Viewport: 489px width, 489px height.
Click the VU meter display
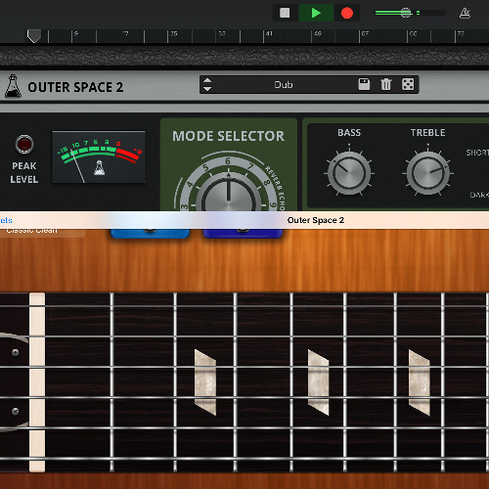coord(99,157)
